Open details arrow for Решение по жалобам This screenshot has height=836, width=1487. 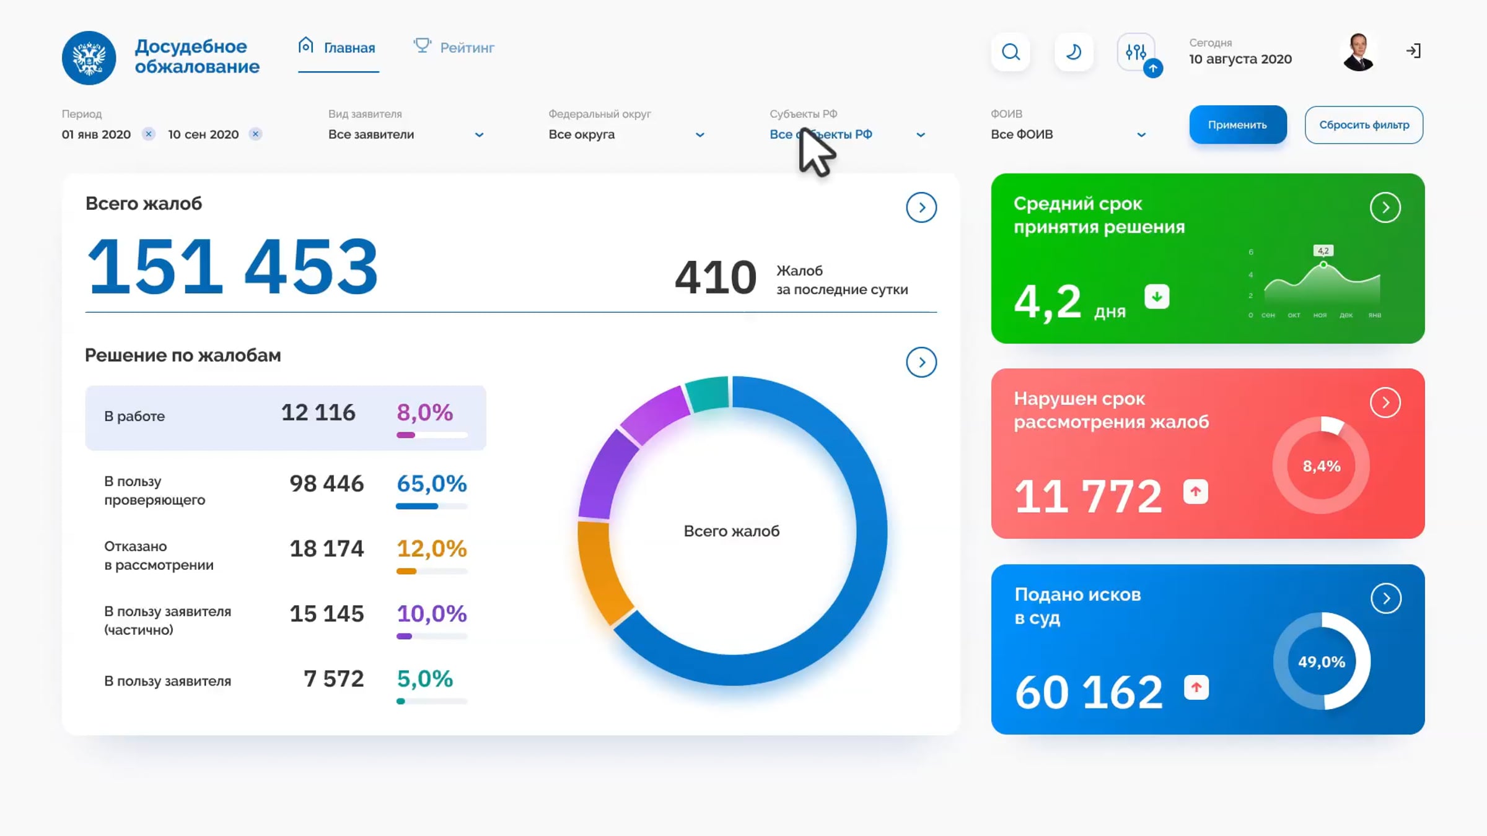(921, 362)
